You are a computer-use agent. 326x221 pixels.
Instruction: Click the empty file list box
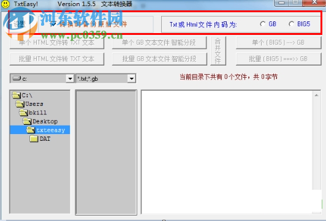point(106,152)
